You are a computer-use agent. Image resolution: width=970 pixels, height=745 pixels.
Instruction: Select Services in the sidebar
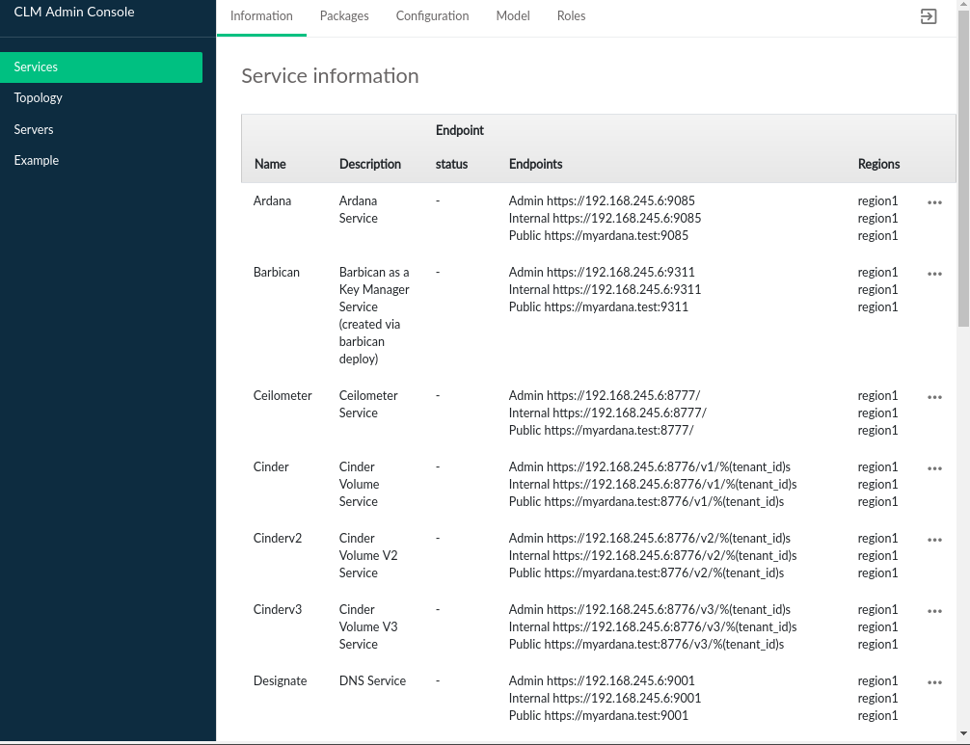click(101, 67)
